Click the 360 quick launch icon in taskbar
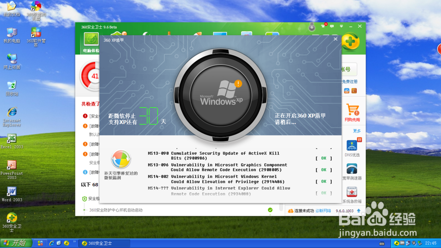The height and width of the screenshot is (248, 441). (x=67, y=243)
